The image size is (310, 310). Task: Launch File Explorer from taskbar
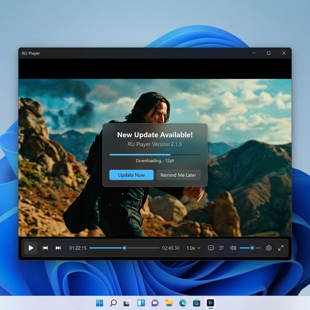coord(169,303)
